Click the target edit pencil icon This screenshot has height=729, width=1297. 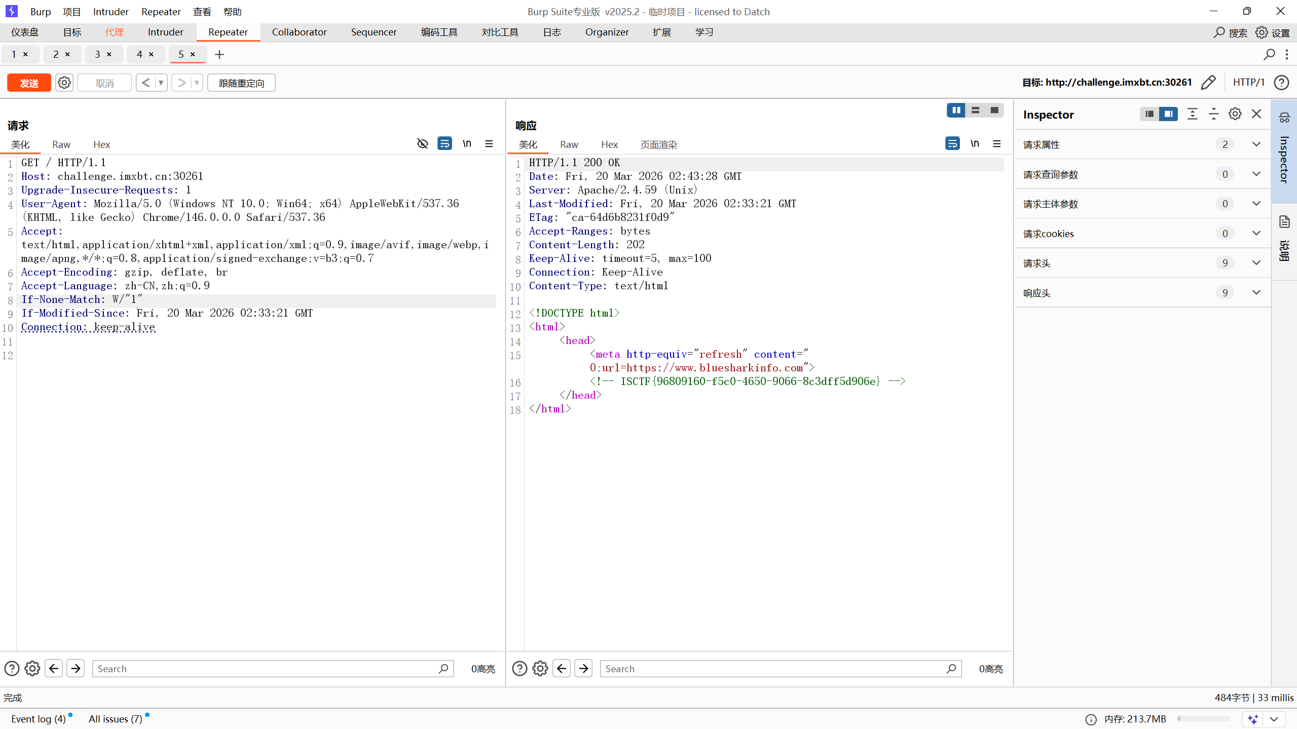tap(1208, 83)
